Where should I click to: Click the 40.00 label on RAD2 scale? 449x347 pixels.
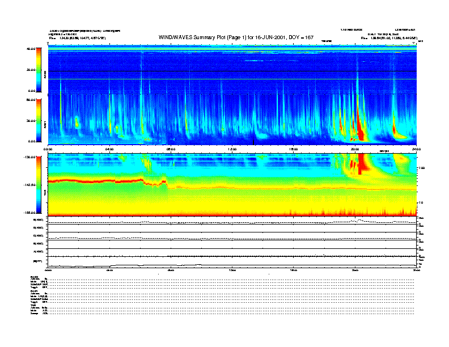[31, 49]
